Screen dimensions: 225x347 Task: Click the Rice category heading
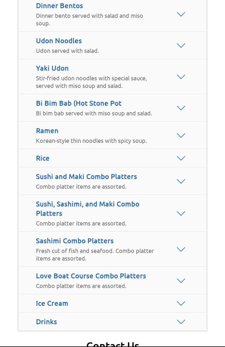coord(43,158)
